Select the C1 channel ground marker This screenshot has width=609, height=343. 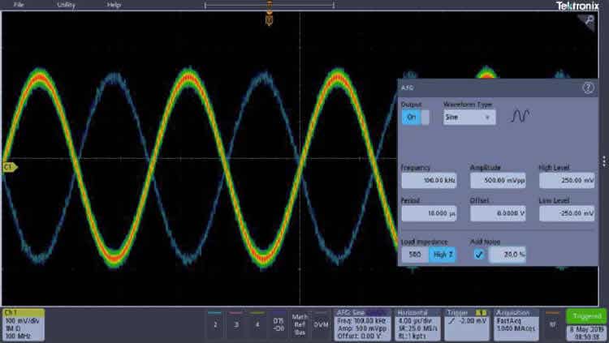[x=9, y=167]
